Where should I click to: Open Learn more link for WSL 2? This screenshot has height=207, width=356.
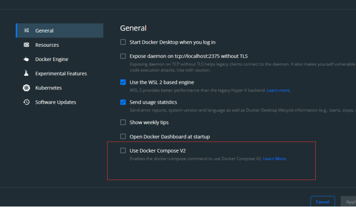278,90
